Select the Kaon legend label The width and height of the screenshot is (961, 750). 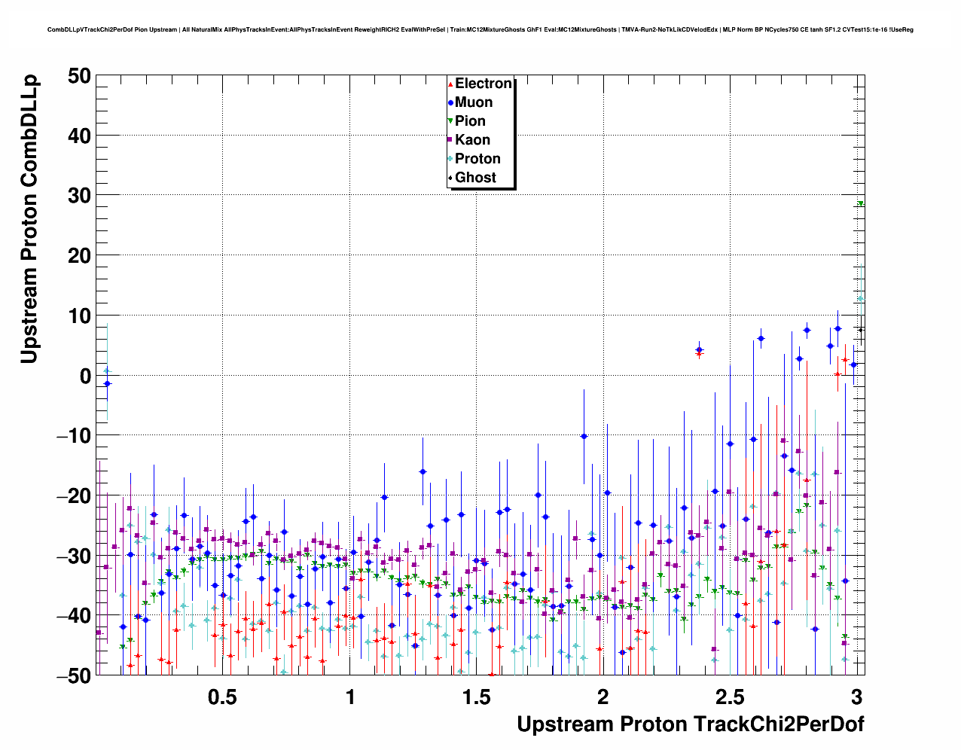(x=472, y=140)
